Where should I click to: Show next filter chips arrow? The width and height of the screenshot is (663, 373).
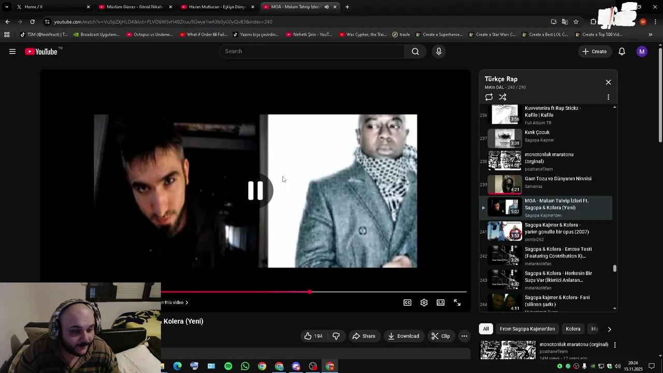click(609, 329)
